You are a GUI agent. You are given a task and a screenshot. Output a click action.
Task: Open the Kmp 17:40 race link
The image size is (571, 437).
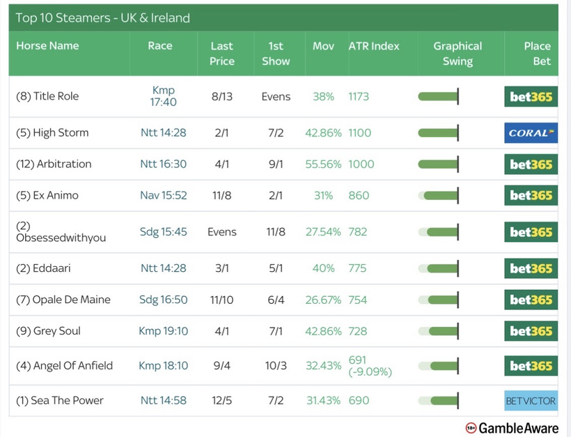(164, 96)
